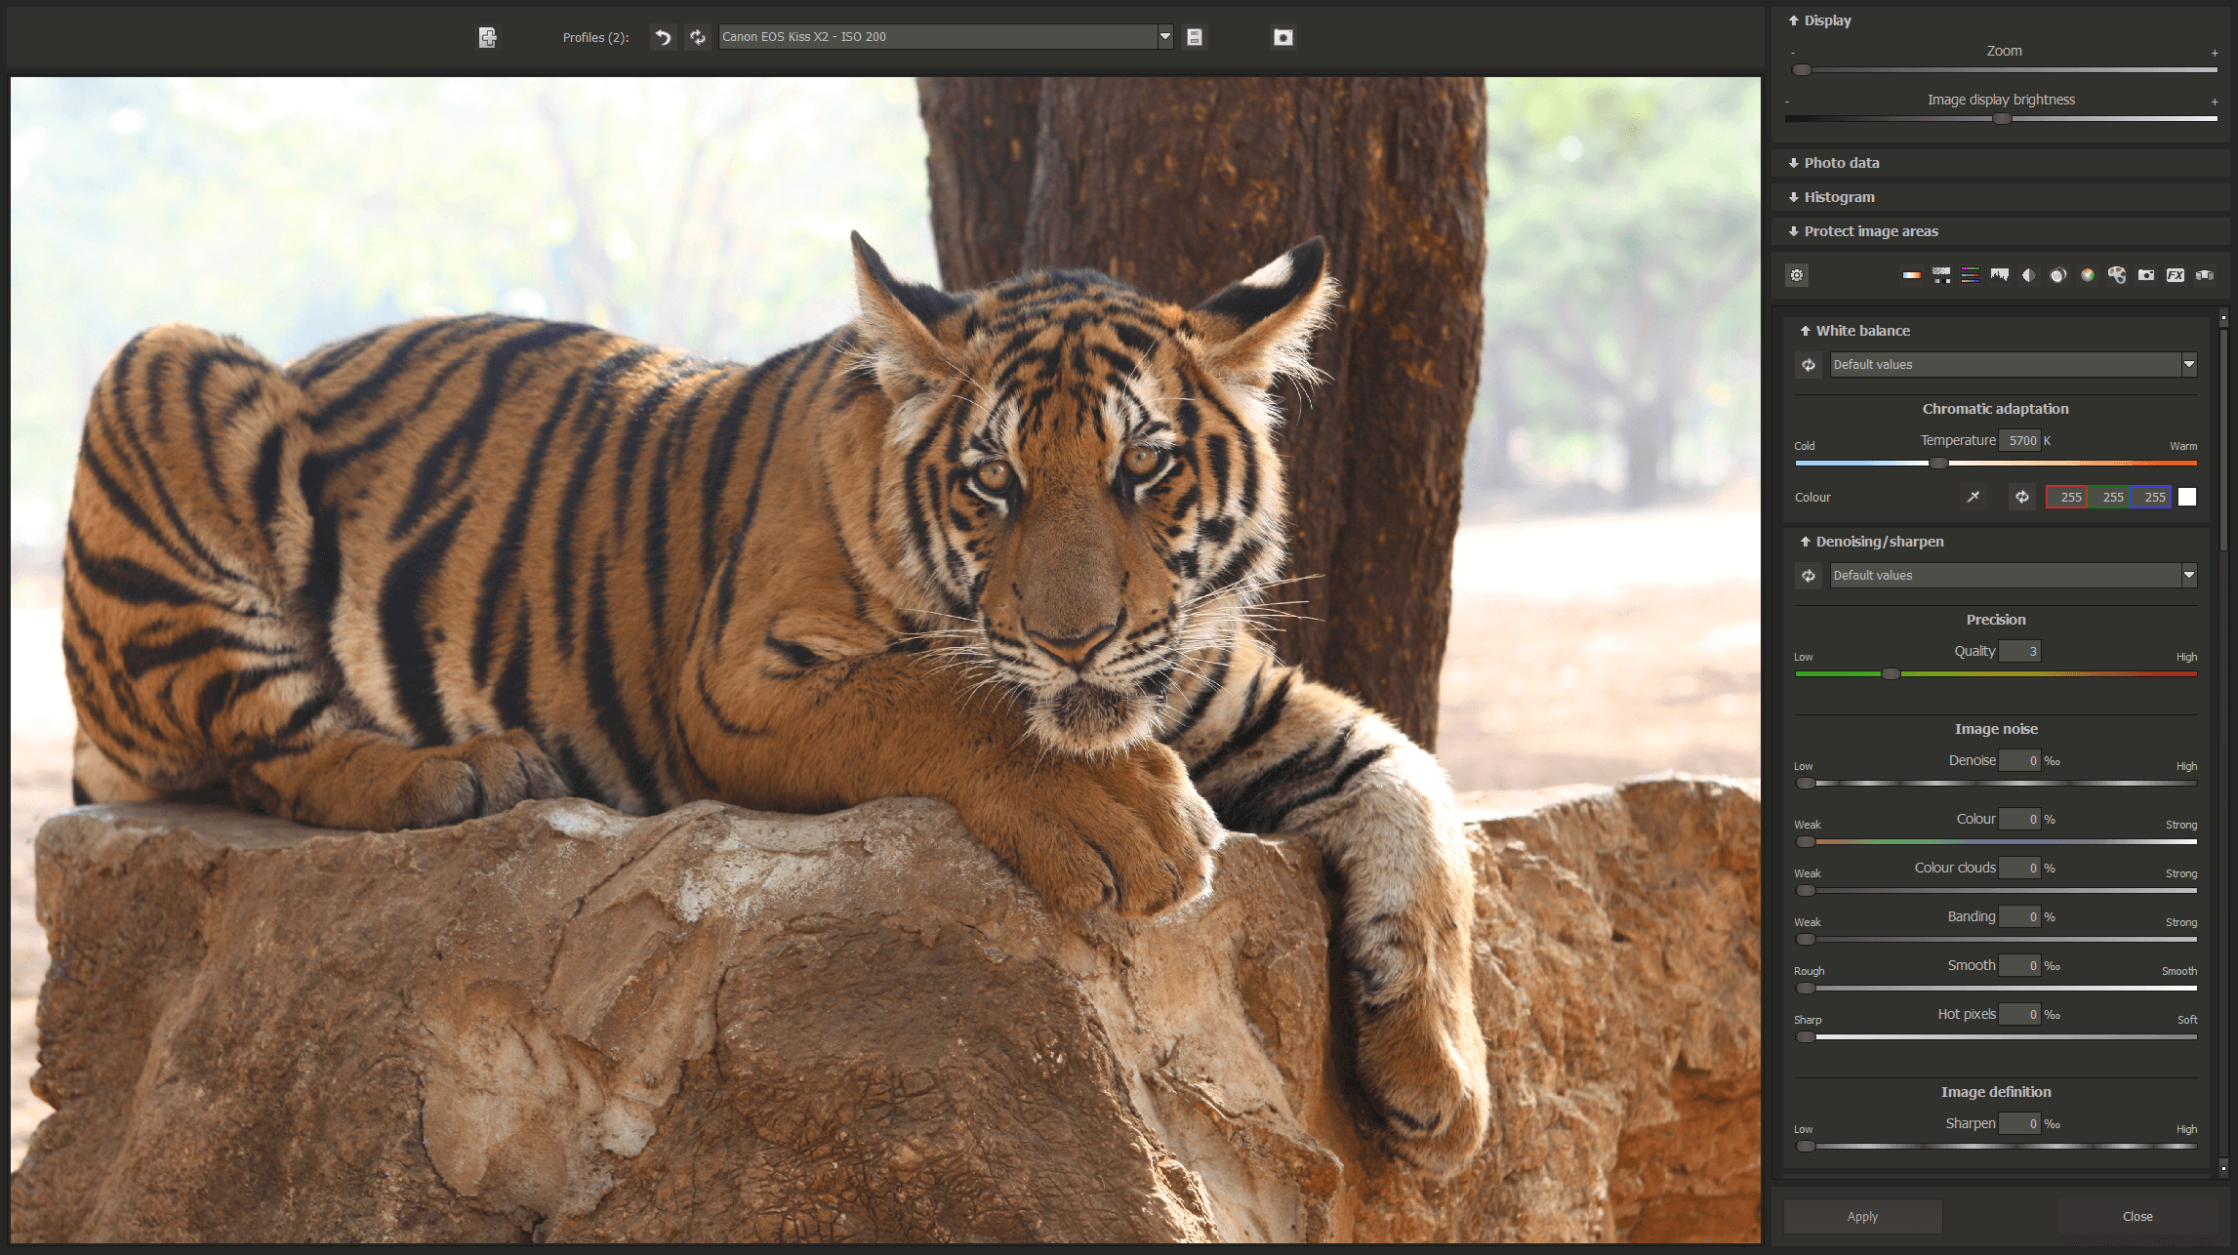Click the Hot pixels slider track
This screenshot has width=2238, height=1255.
1996,1037
